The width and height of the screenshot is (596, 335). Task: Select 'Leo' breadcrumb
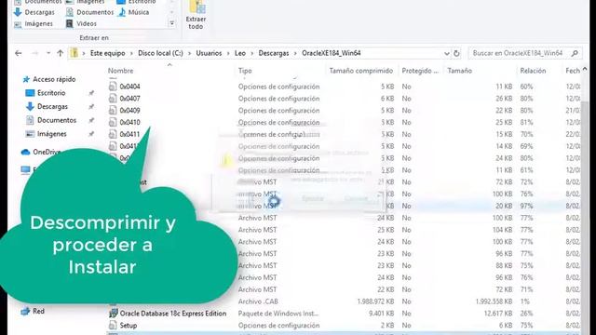click(240, 53)
